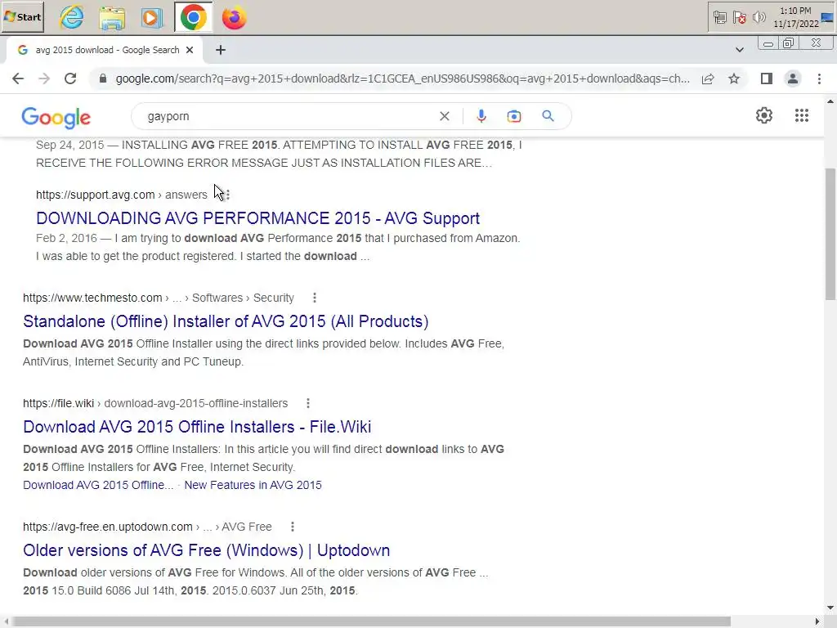Open options for the techmesto.com result
The image size is (837, 628).
tap(315, 298)
